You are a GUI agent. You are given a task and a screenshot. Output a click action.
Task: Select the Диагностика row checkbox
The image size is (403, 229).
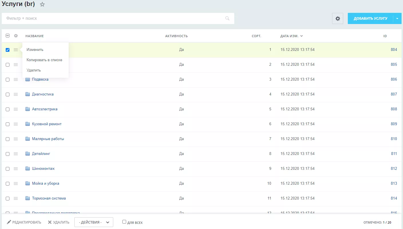(x=8, y=94)
